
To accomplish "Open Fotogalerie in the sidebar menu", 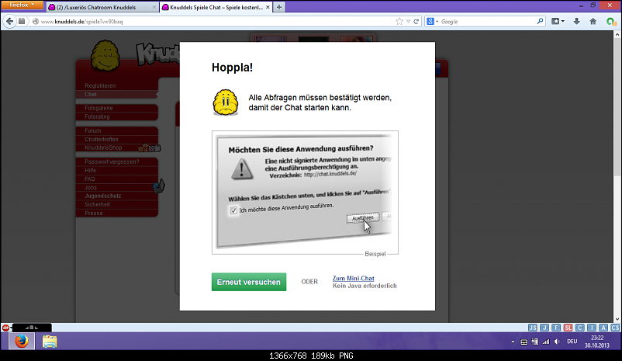I will 98,108.
